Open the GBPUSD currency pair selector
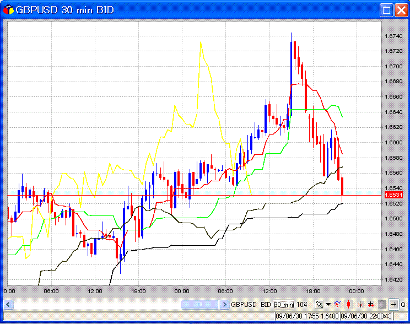 tap(244, 304)
